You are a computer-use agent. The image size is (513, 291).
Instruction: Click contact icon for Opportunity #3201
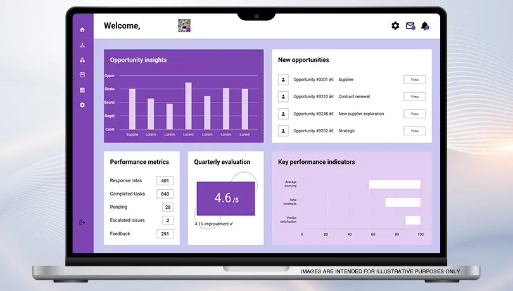tap(283, 80)
